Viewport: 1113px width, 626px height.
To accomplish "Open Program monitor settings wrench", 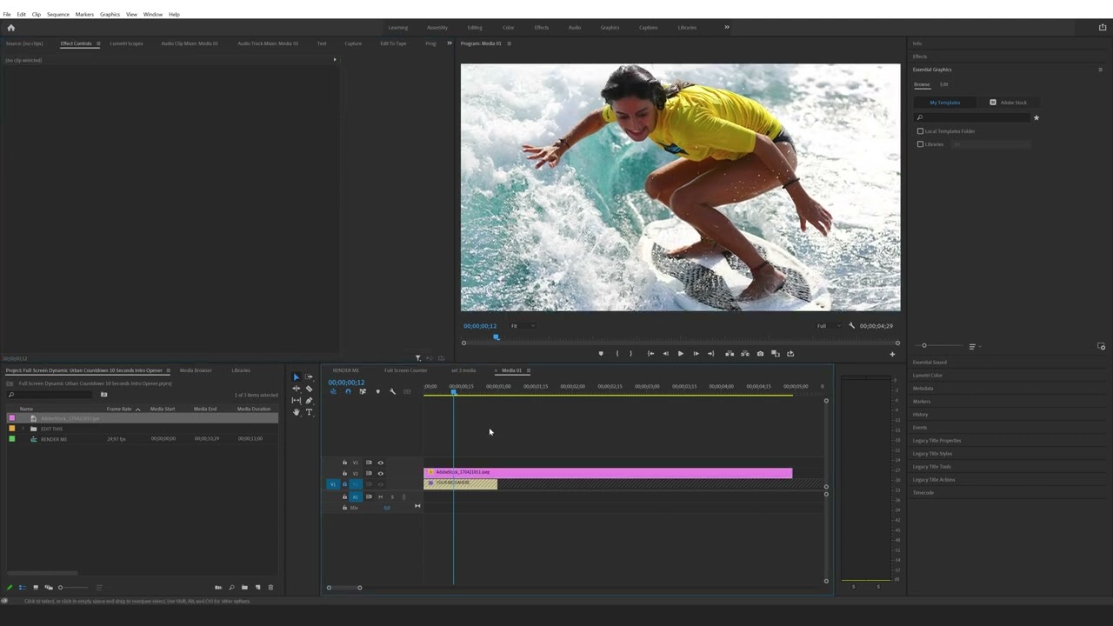I will 851,326.
